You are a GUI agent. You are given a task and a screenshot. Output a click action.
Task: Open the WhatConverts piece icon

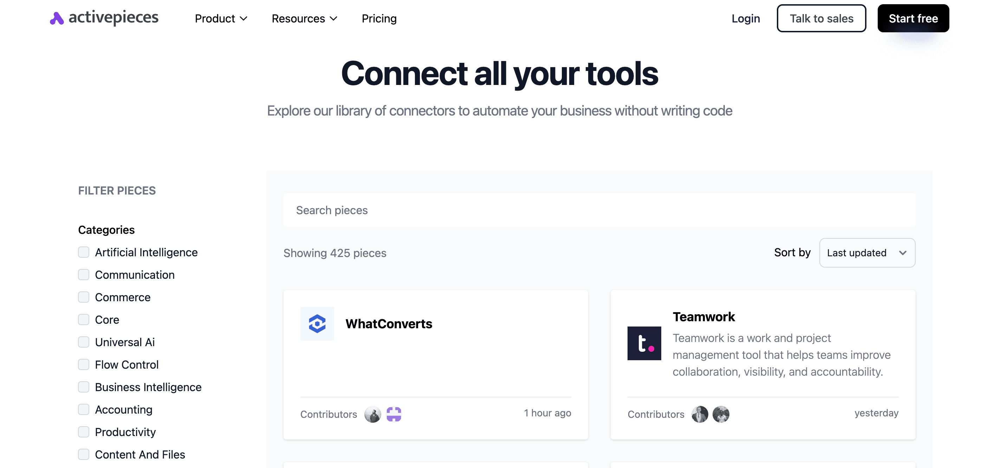[317, 323]
